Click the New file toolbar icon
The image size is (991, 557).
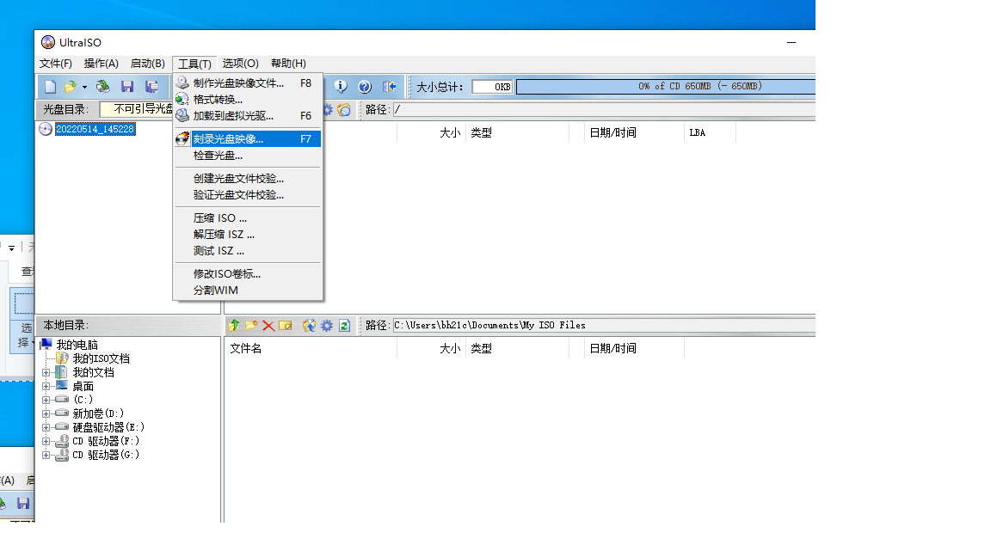pyautogui.click(x=51, y=87)
